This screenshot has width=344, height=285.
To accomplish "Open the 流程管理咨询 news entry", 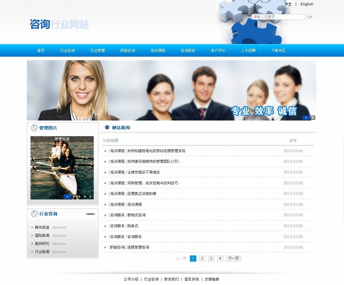I will point(138,247).
